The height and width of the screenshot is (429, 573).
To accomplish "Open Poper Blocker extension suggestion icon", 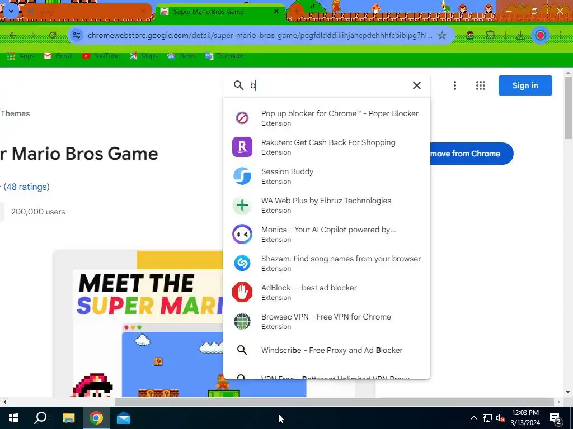I will click(x=242, y=118).
